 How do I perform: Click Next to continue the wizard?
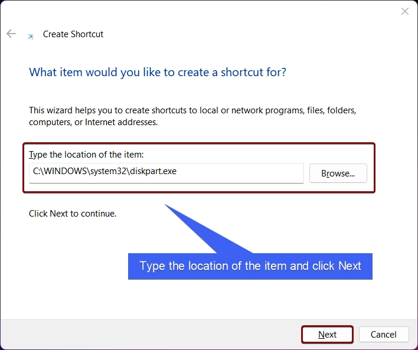click(x=327, y=334)
